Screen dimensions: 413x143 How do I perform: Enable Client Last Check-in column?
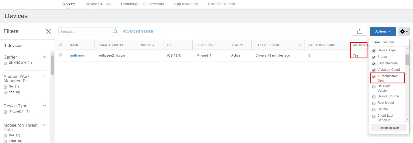pos(374,116)
